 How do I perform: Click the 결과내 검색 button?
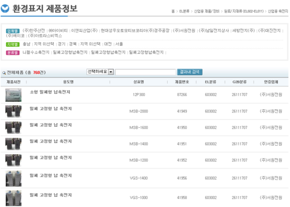190,72
